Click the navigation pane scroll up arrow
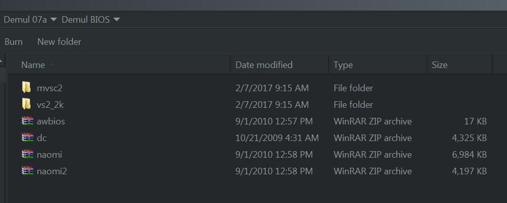The width and height of the screenshot is (507, 203). pos(2,60)
